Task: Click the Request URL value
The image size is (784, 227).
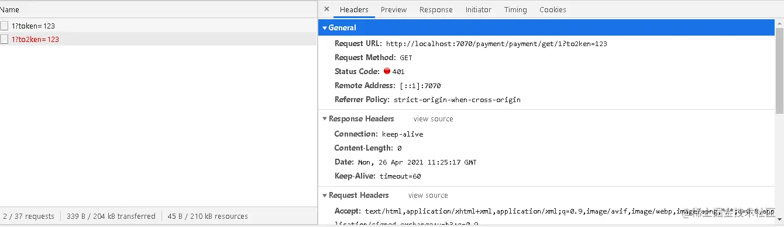Action: [x=497, y=44]
